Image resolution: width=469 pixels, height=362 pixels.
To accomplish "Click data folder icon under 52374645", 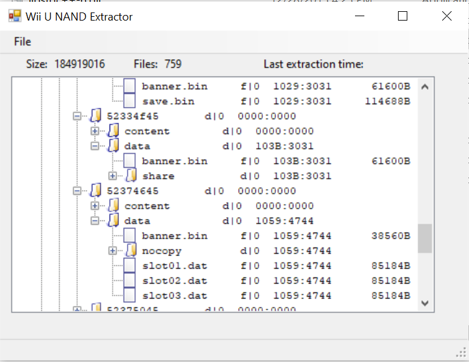I will [113, 220].
